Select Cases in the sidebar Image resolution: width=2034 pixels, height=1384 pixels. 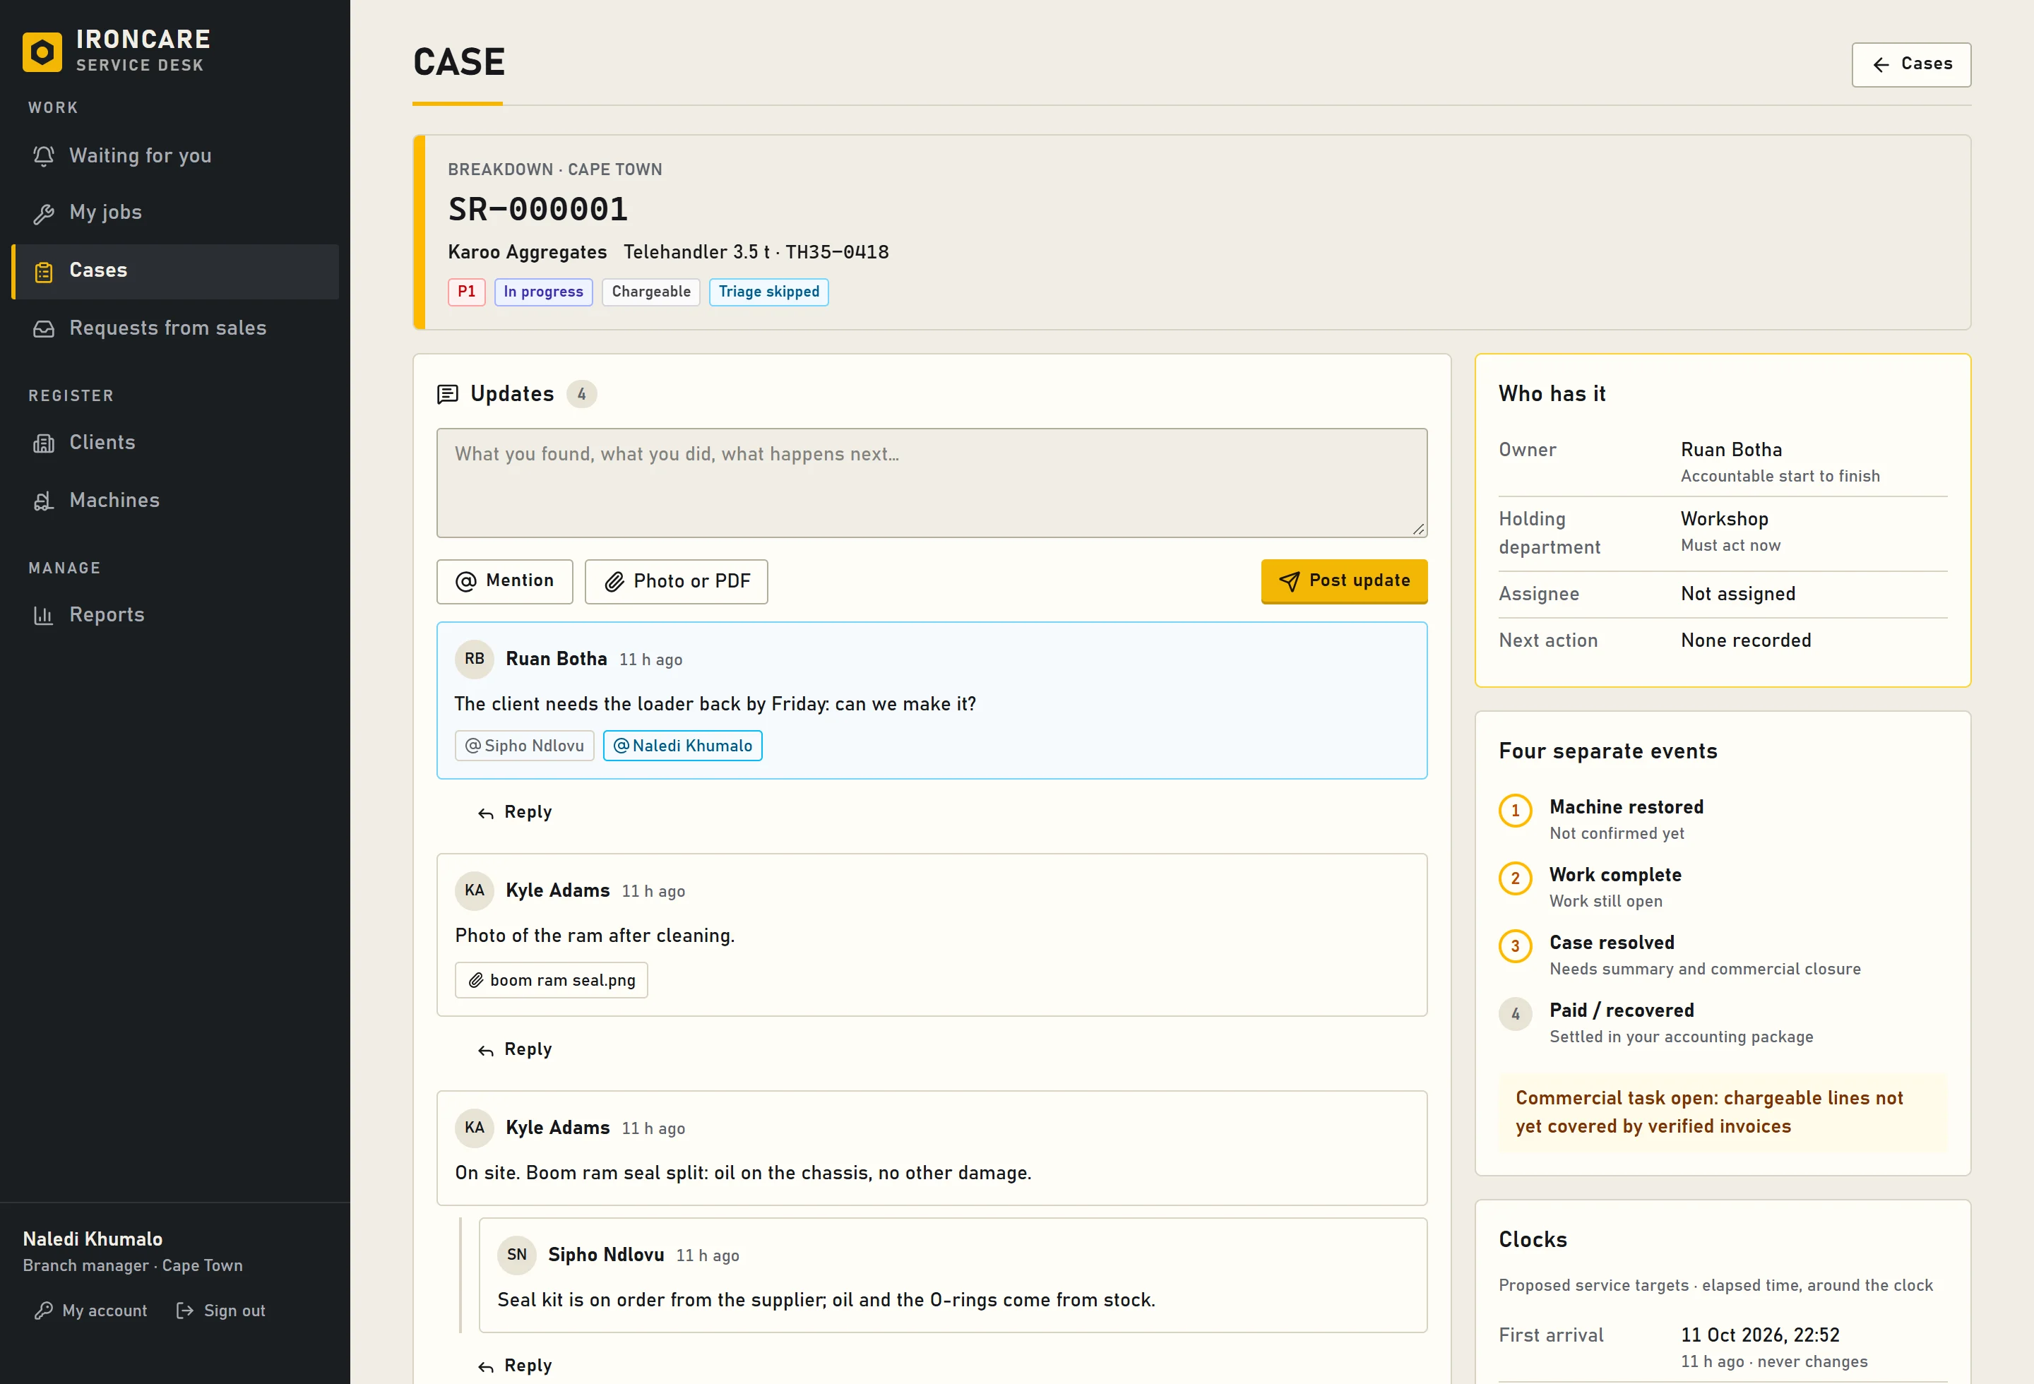pos(175,271)
